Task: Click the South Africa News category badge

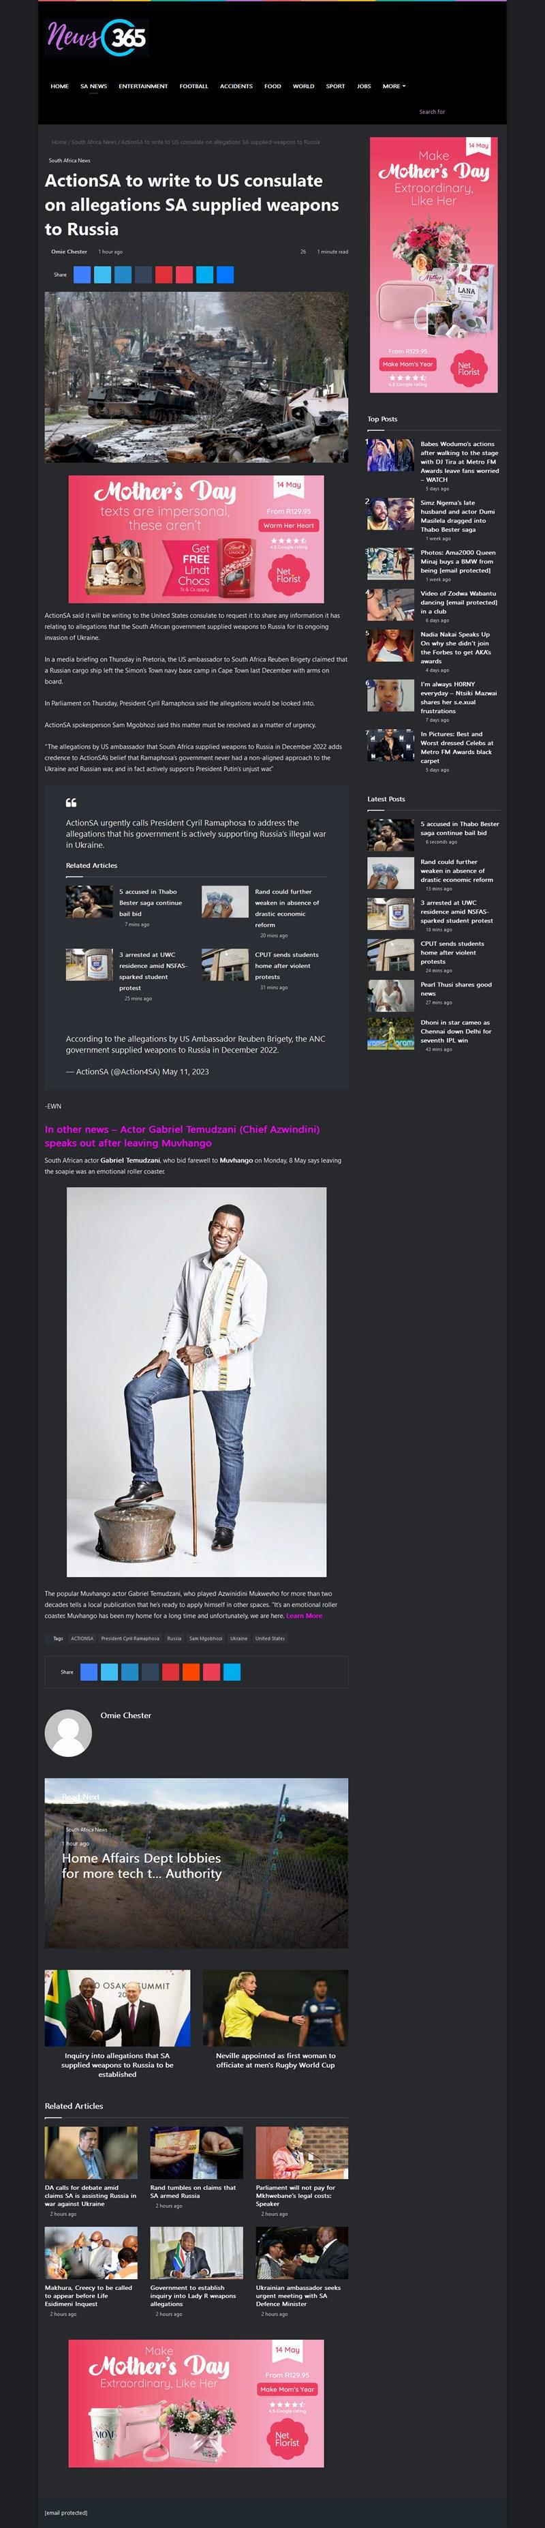Action: point(69,160)
